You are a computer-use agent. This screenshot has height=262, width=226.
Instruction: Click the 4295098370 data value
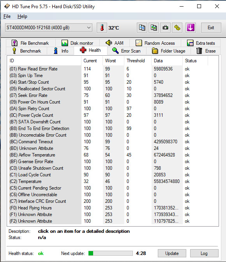click(x=166, y=142)
